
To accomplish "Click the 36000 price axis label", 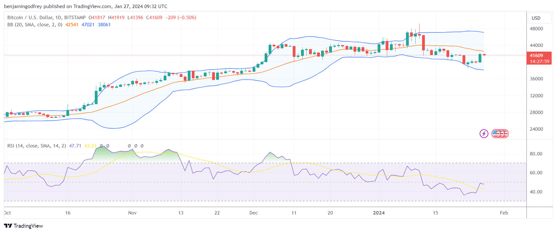I will pyautogui.click(x=536, y=79).
